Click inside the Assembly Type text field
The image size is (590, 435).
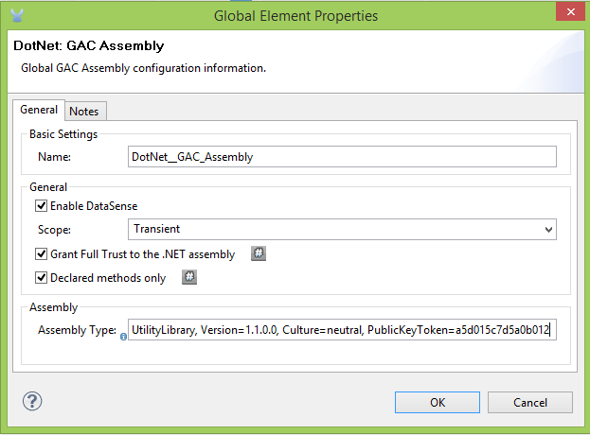tap(341, 329)
